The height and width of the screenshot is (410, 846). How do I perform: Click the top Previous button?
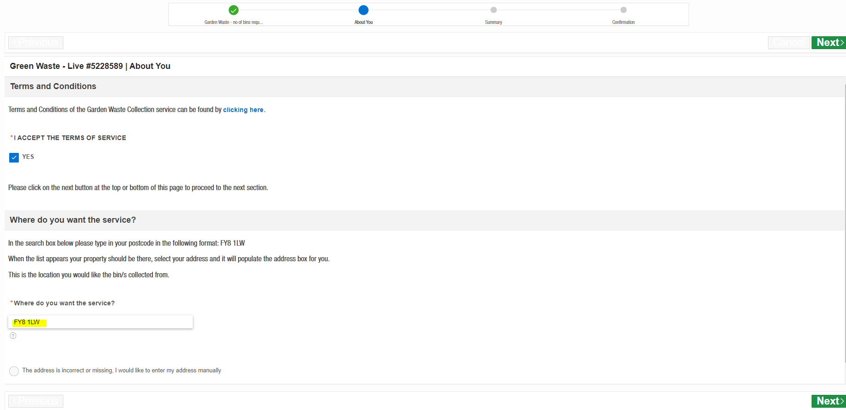point(36,43)
